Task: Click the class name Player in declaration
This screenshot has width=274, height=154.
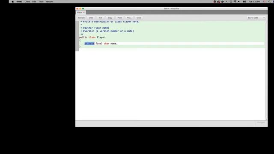Action: (x=101, y=37)
